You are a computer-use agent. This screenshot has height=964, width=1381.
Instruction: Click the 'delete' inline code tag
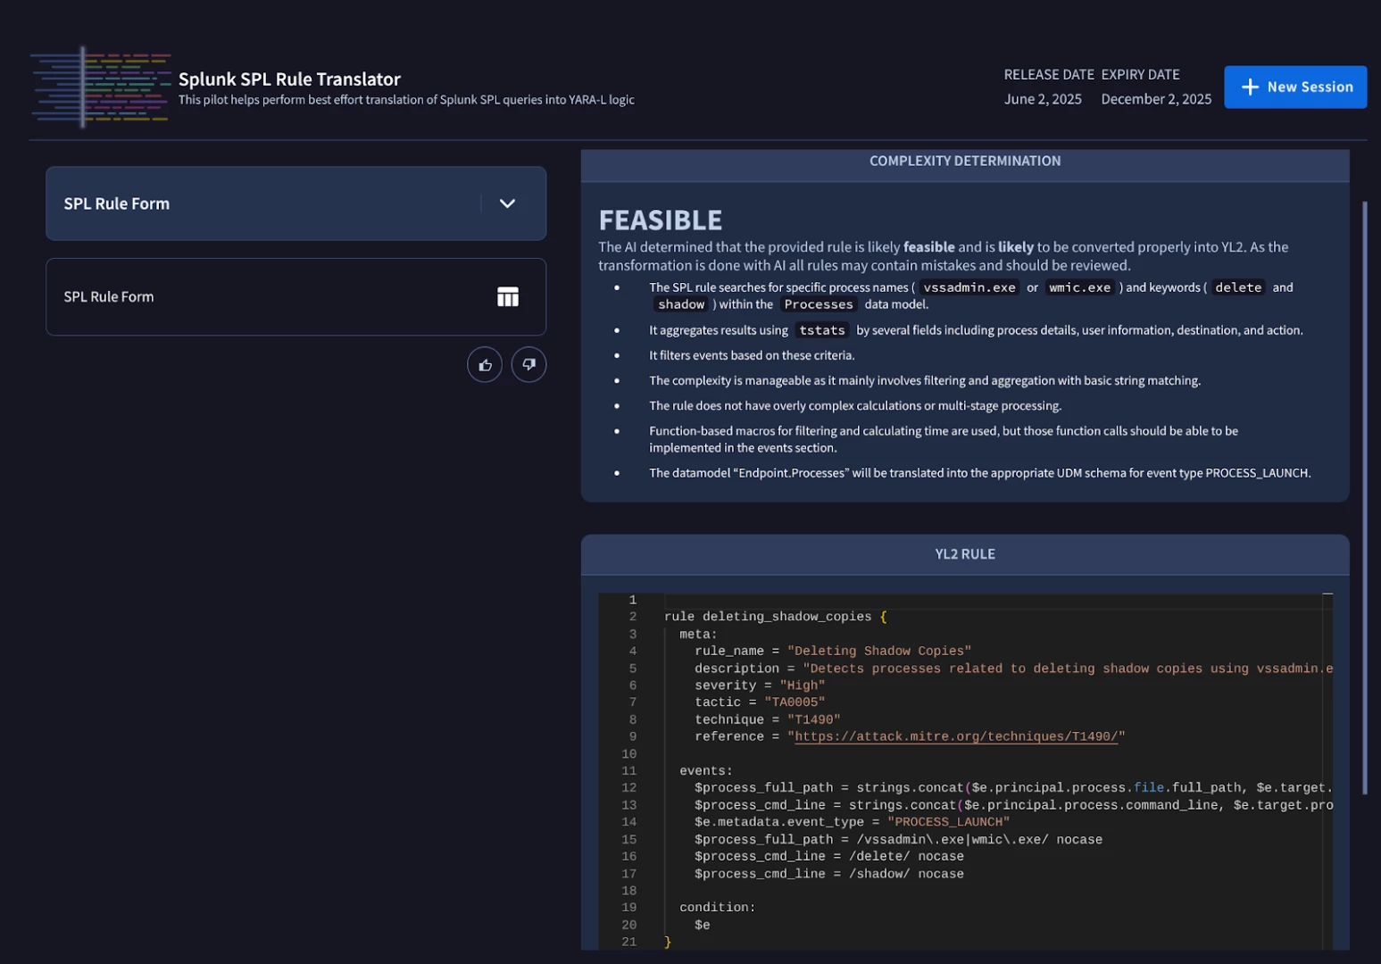pyautogui.click(x=1238, y=287)
